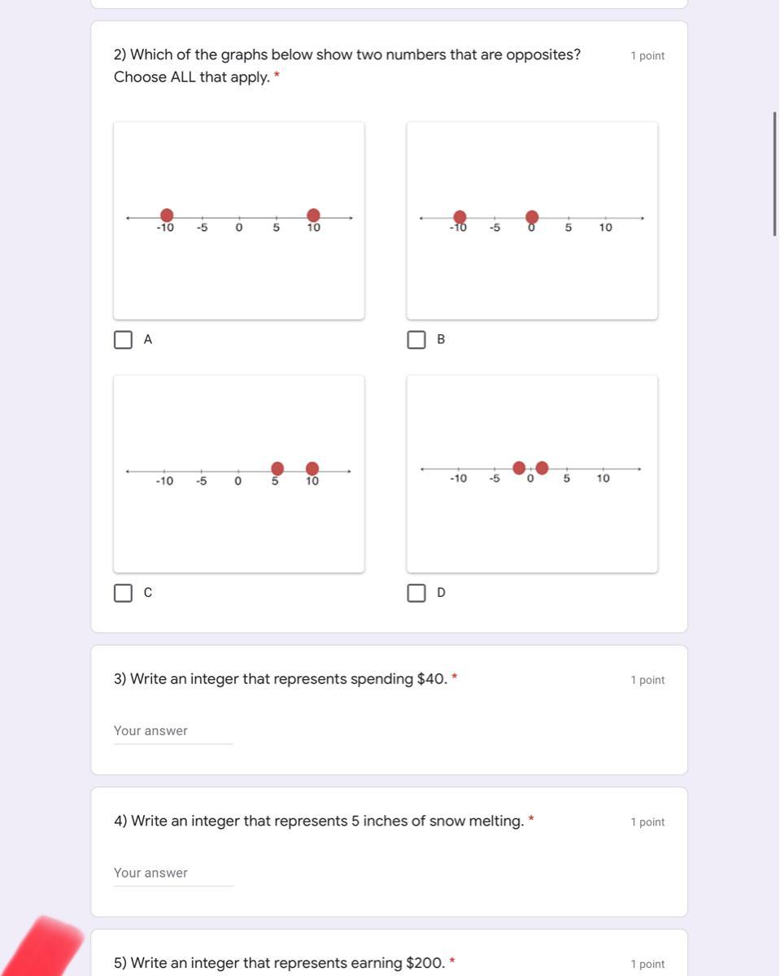Click the answer field for spending $40
Image resolution: width=780 pixels, height=976 pixels.
click(173, 731)
